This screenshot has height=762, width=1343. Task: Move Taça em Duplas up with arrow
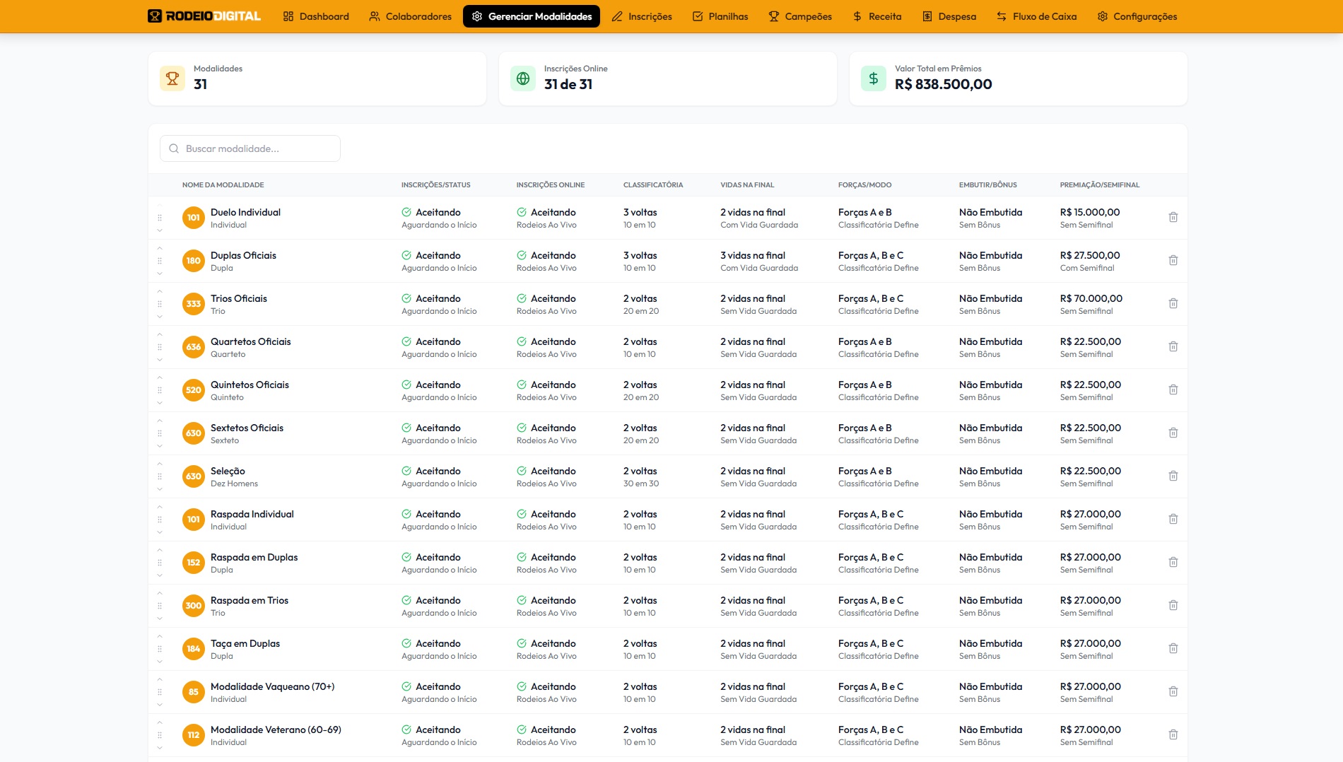pyautogui.click(x=160, y=636)
